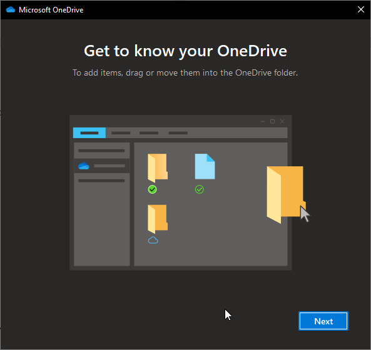Select the highlighted blue tab in illustration
Viewport: 371px width, 350px height.
pos(89,133)
